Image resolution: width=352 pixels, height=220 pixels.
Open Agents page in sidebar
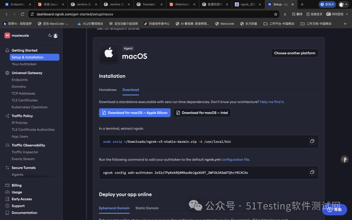click(17, 174)
